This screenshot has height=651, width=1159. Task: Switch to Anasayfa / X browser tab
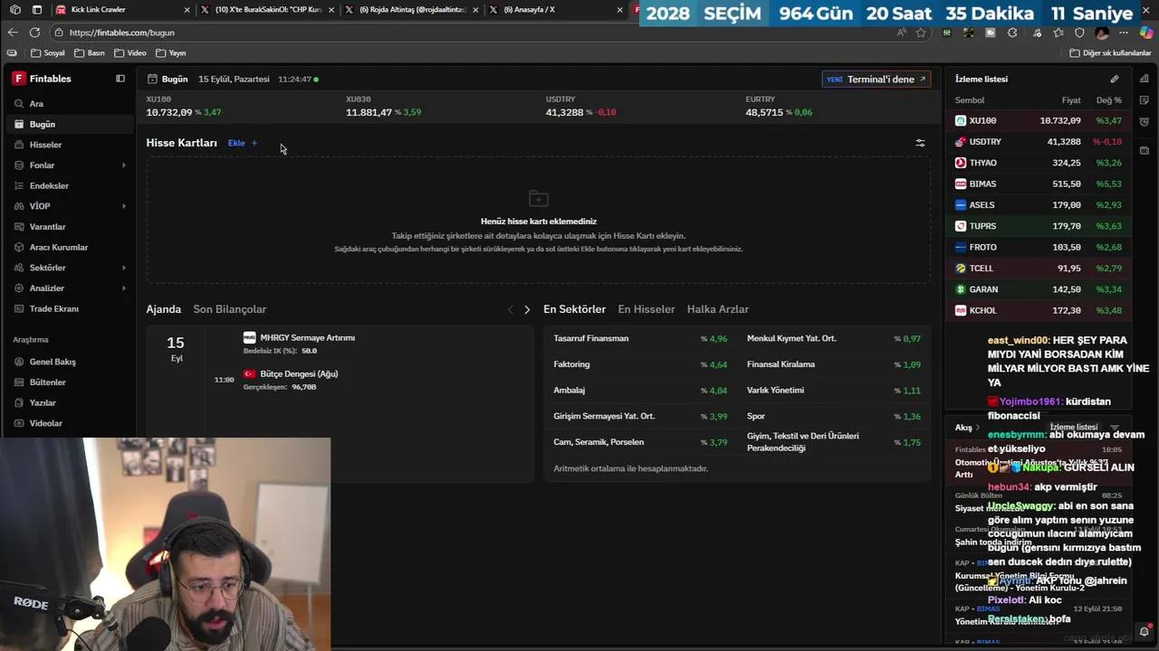tap(558, 9)
